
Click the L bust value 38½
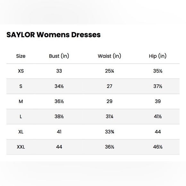pyautogui.click(x=59, y=116)
